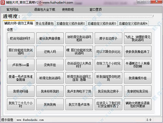Screen dimensions: 163x123
Task: Click the 透明度 transparency slider track
Action: pyautogui.click(x=88, y=16)
